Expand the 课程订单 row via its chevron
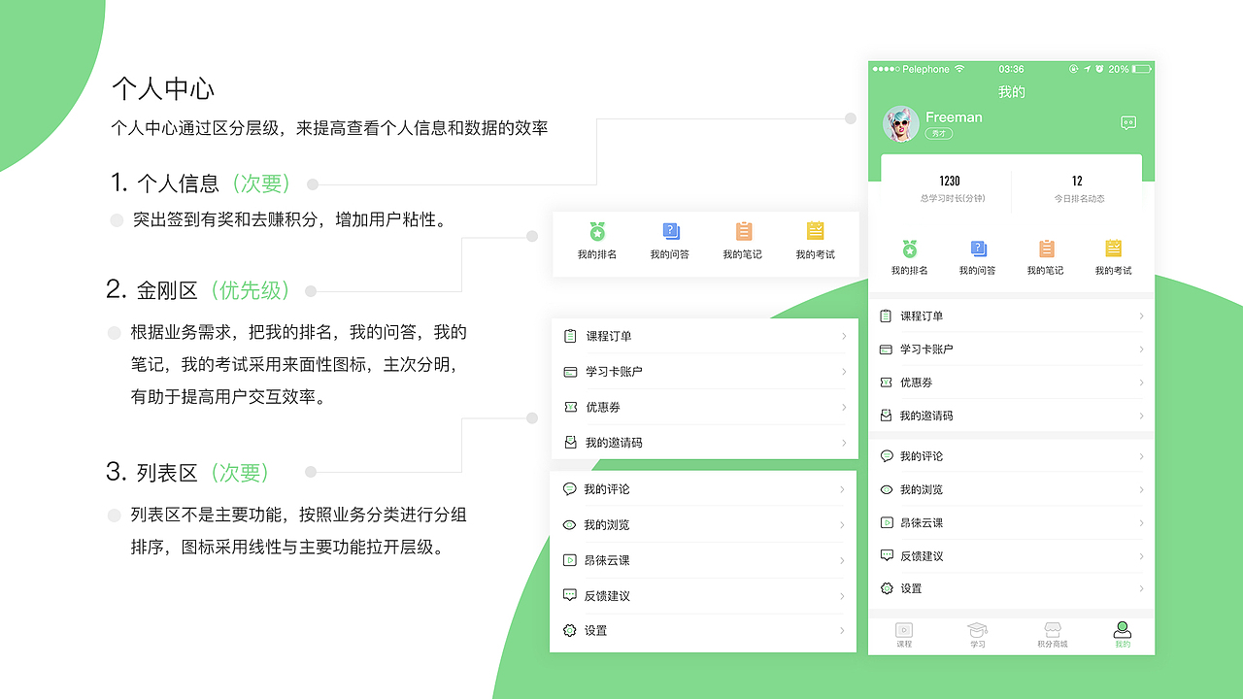The image size is (1243, 699). click(x=1140, y=316)
